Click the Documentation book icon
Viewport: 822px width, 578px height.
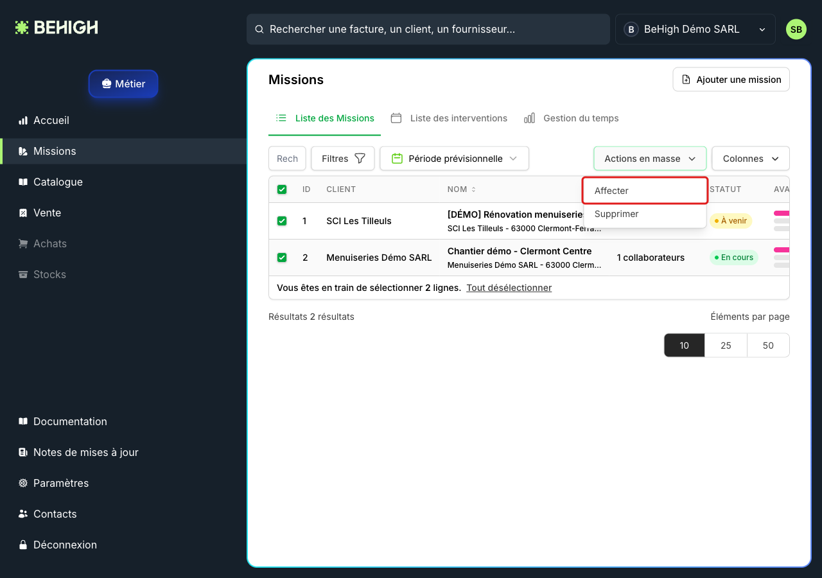23,422
